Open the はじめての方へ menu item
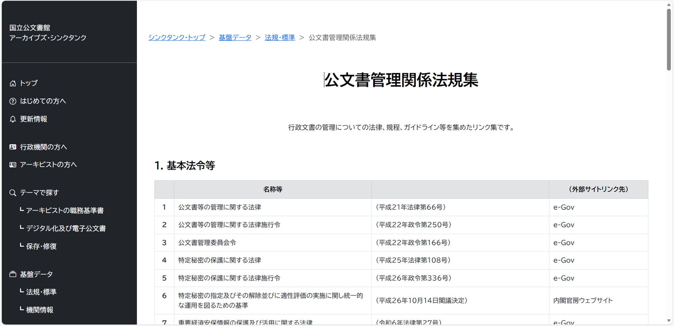Image resolution: width=674 pixels, height=326 pixels. click(x=43, y=101)
